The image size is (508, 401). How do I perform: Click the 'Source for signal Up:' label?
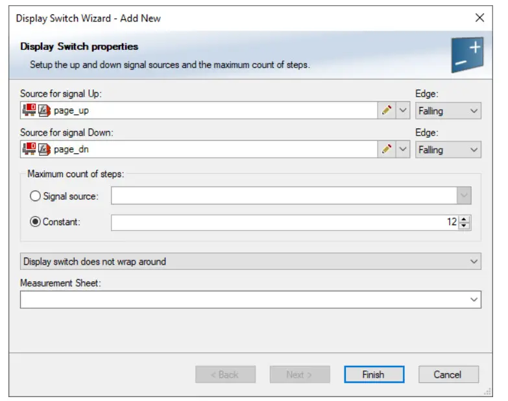point(61,93)
